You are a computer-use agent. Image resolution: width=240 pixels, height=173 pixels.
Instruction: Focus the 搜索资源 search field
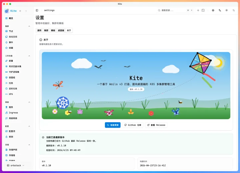coord(175,10)
